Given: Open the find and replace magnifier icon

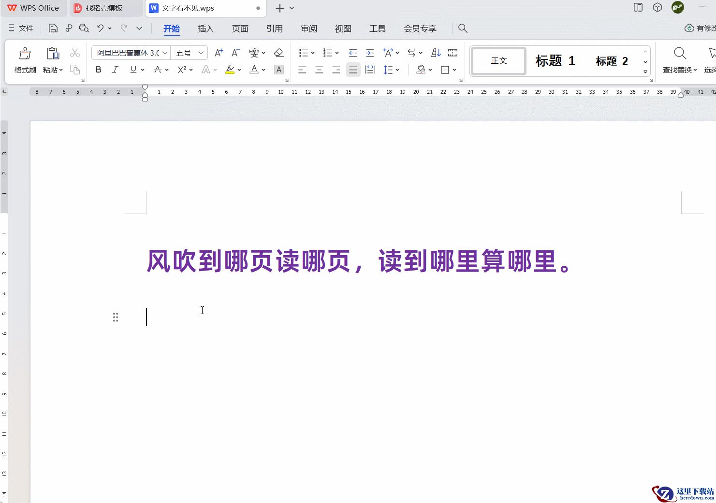Looking at the screenshot, I should coord(680,53).
